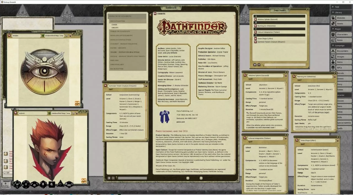This screenshot has width=353, height=195.
Task: Click the Reference window zoom-in plus icon
Action: point(109,178)
